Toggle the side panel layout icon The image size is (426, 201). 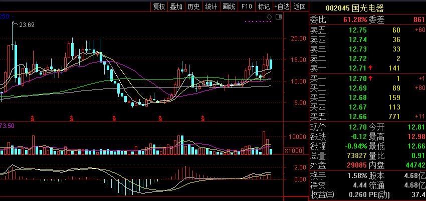click(x=279, y=17)
